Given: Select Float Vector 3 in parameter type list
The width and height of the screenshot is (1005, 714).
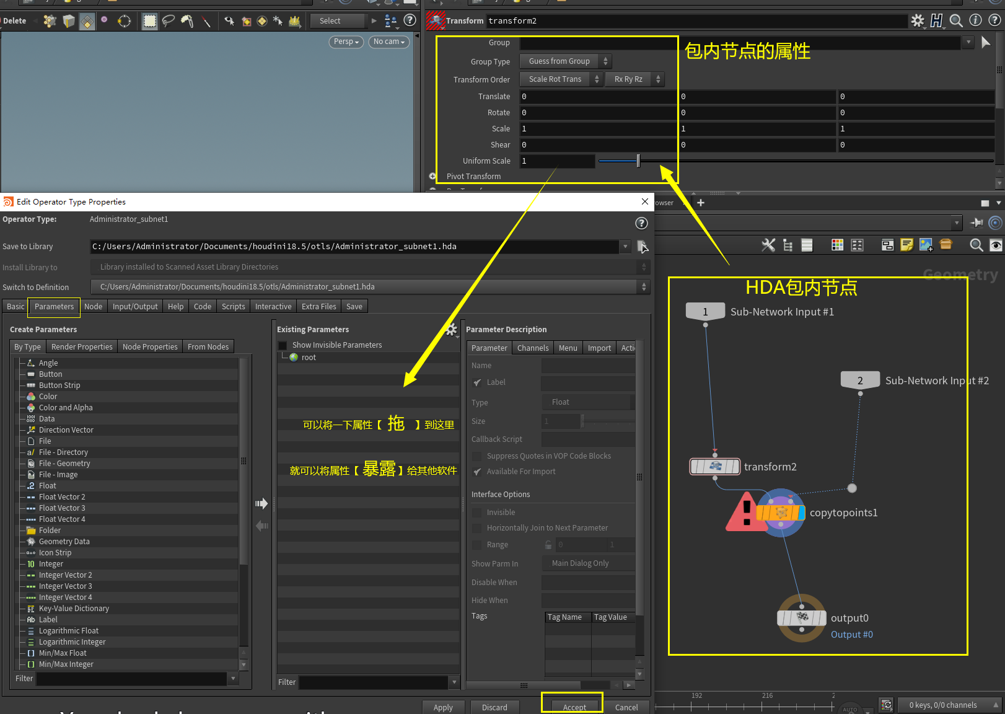Looking at the screenshot, I should (62, 508).
